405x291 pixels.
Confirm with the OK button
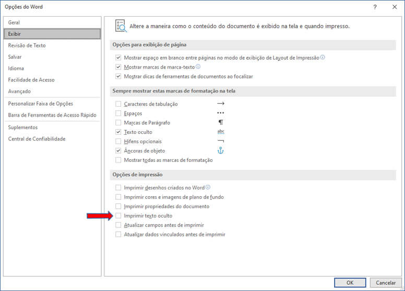(x=350, y=283)
